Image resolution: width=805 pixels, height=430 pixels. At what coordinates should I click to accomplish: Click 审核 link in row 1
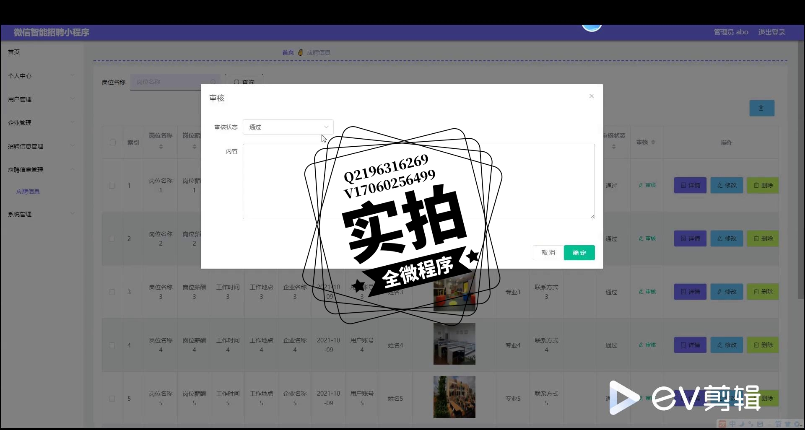pyautogui.click(x=647, y=185)
